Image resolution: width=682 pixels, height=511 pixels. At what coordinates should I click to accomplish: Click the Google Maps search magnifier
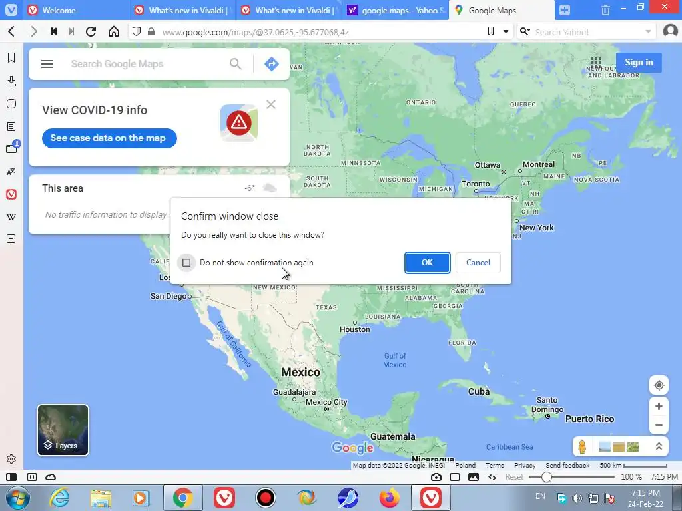pyautogui.click(x=235, y=64)
